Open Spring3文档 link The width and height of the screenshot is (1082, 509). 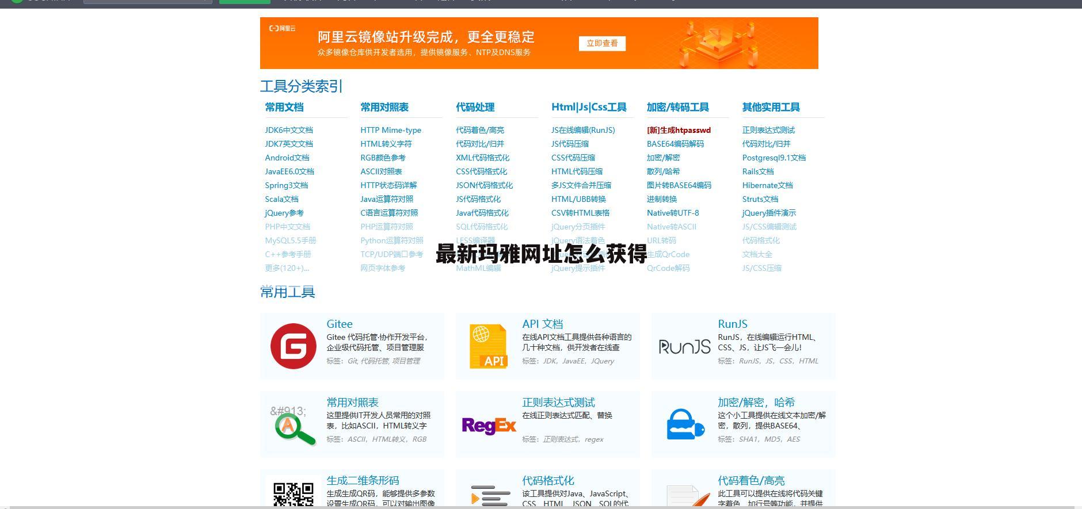point(287,185)
